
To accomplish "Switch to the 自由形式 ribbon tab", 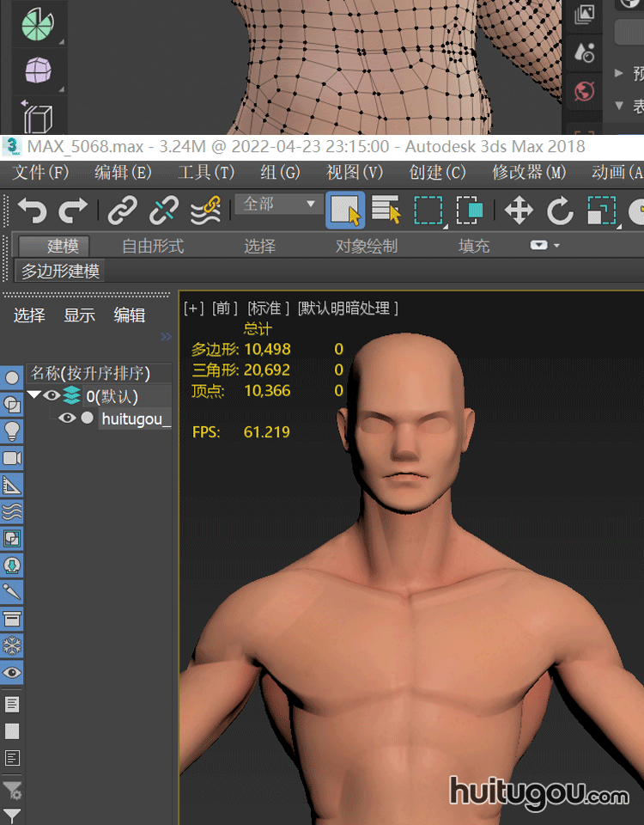I will (153, 247).
